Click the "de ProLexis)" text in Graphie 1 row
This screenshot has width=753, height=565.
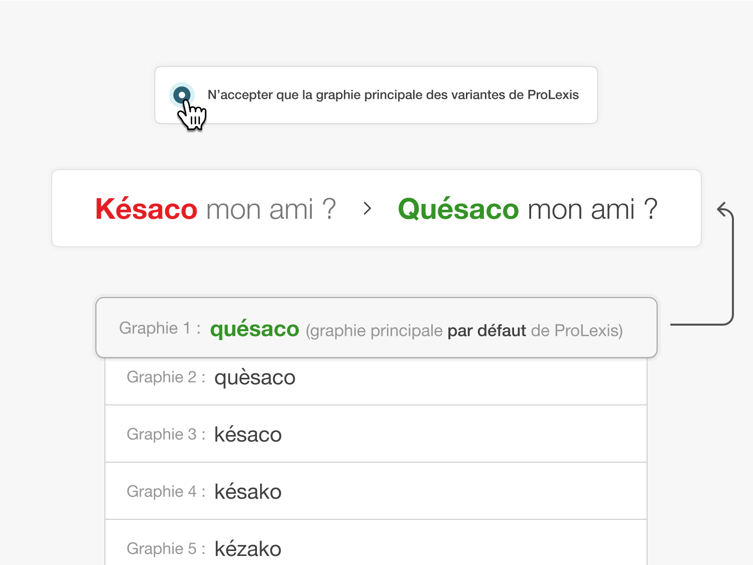[x=576, y=331]
